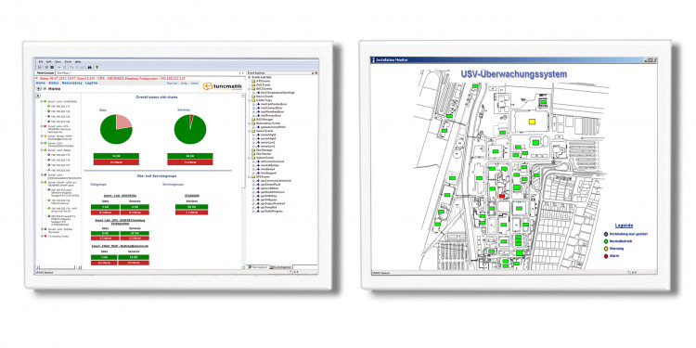
Task: Click the red Alarm legend dot
Action: point(606,256)
